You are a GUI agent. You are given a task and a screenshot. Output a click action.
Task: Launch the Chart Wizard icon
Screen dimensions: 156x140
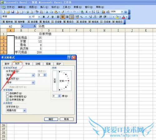(x=103, y=12)
